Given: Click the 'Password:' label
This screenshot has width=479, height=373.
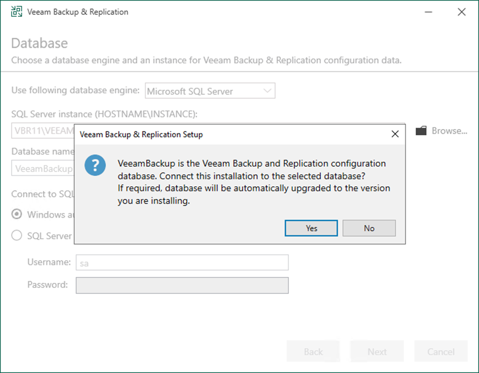Looking at the screenshot, I should point(48,285).
